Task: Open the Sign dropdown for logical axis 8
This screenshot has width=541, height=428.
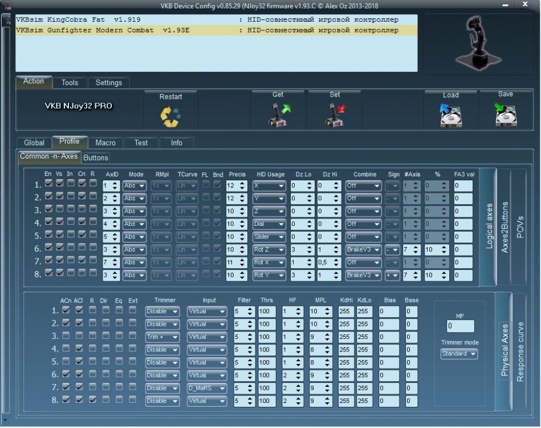Action: pyautogui.click(x=392, y=275)
